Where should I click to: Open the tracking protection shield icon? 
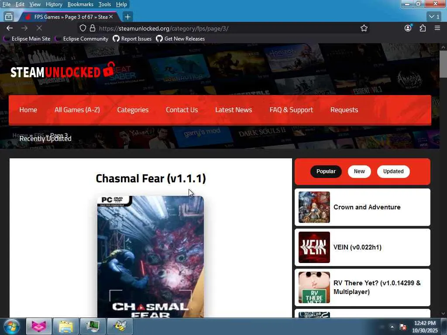83,28
